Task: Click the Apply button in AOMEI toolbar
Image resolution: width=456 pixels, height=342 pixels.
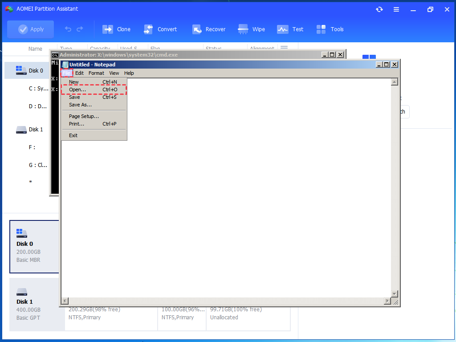Action: (31, 29)
